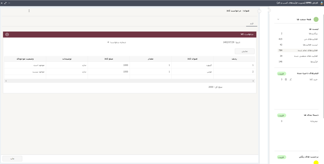Expand the همه سمت ها dropdown
This screenshot has width=324, height=164.
pos(278,20)
